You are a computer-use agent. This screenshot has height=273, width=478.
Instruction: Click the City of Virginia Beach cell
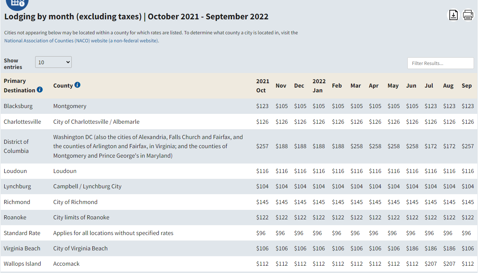pos(81,248)
